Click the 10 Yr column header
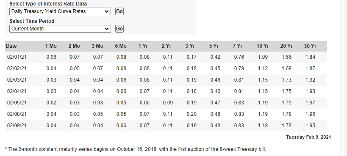 tap(263, 46)
